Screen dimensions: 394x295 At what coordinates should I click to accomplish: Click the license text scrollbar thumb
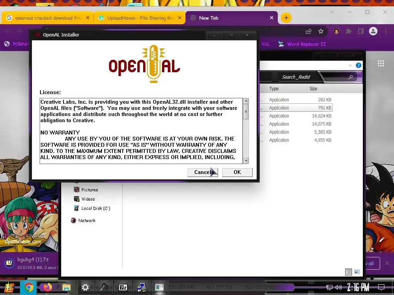246,112
